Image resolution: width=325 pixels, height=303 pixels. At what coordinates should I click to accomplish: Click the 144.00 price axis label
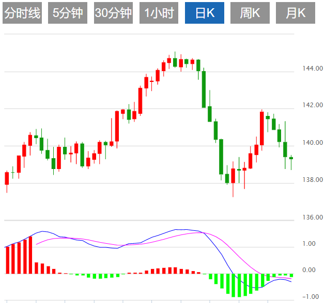tap(313, 68)
